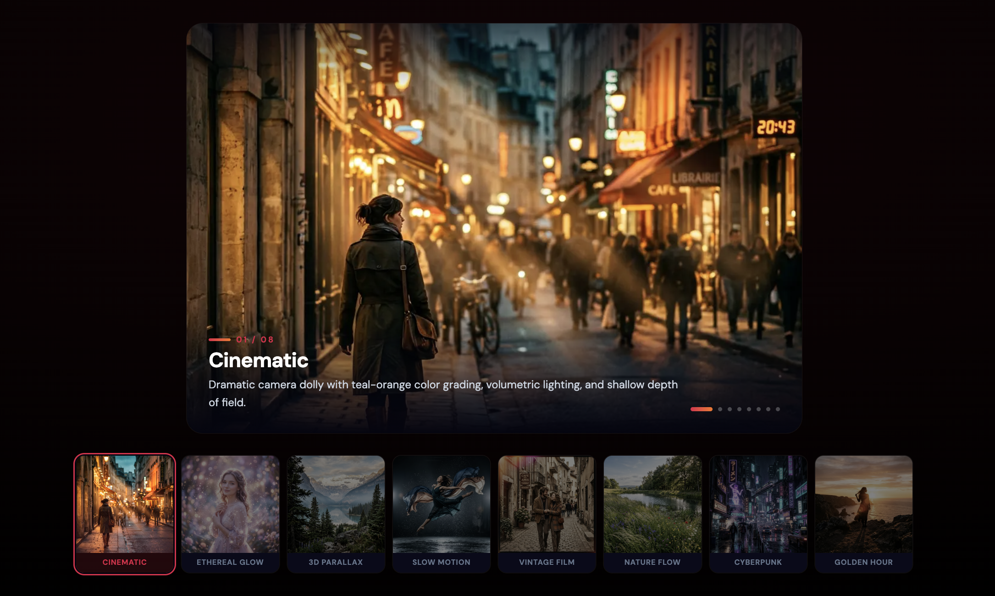Click the 01 / 08 slide counter
The image size is (995, 596).
pyautogui.click(x=254, y=340)
